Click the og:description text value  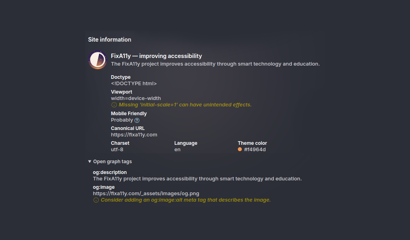click(x=197, y=179)
